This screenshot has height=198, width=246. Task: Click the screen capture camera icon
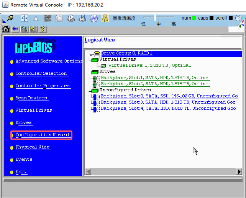(x=48, y=18)
